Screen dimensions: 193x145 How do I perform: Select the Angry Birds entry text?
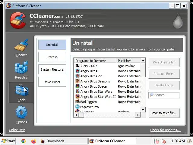pyautogui.click(x=89, y=71)
